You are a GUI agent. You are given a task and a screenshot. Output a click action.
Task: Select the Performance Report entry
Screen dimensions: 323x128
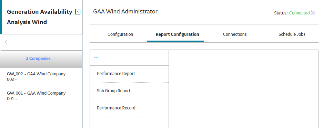tap(129, 74)
